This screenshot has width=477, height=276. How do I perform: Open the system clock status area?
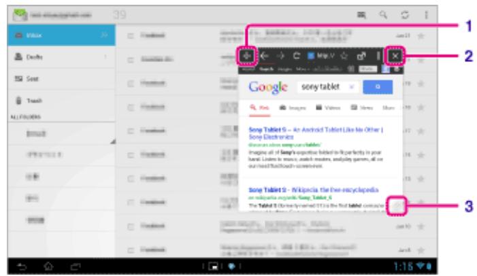tap(412, 266)
